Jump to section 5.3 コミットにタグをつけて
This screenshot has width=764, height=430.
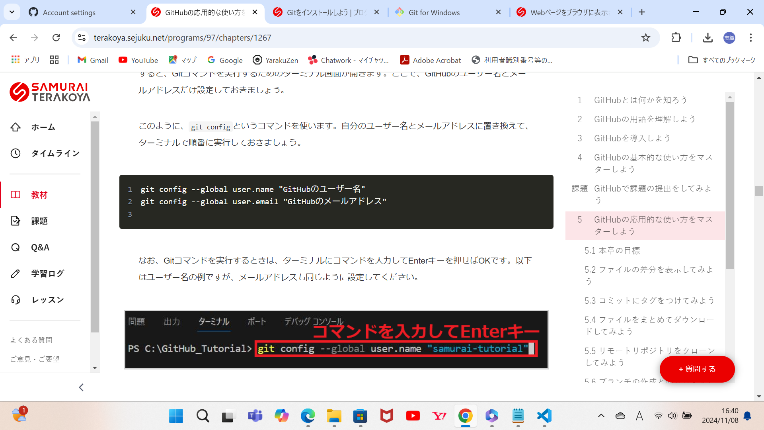click(649, 301)
